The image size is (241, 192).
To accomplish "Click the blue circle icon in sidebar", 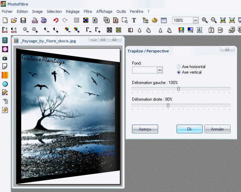I will (5, 84).
